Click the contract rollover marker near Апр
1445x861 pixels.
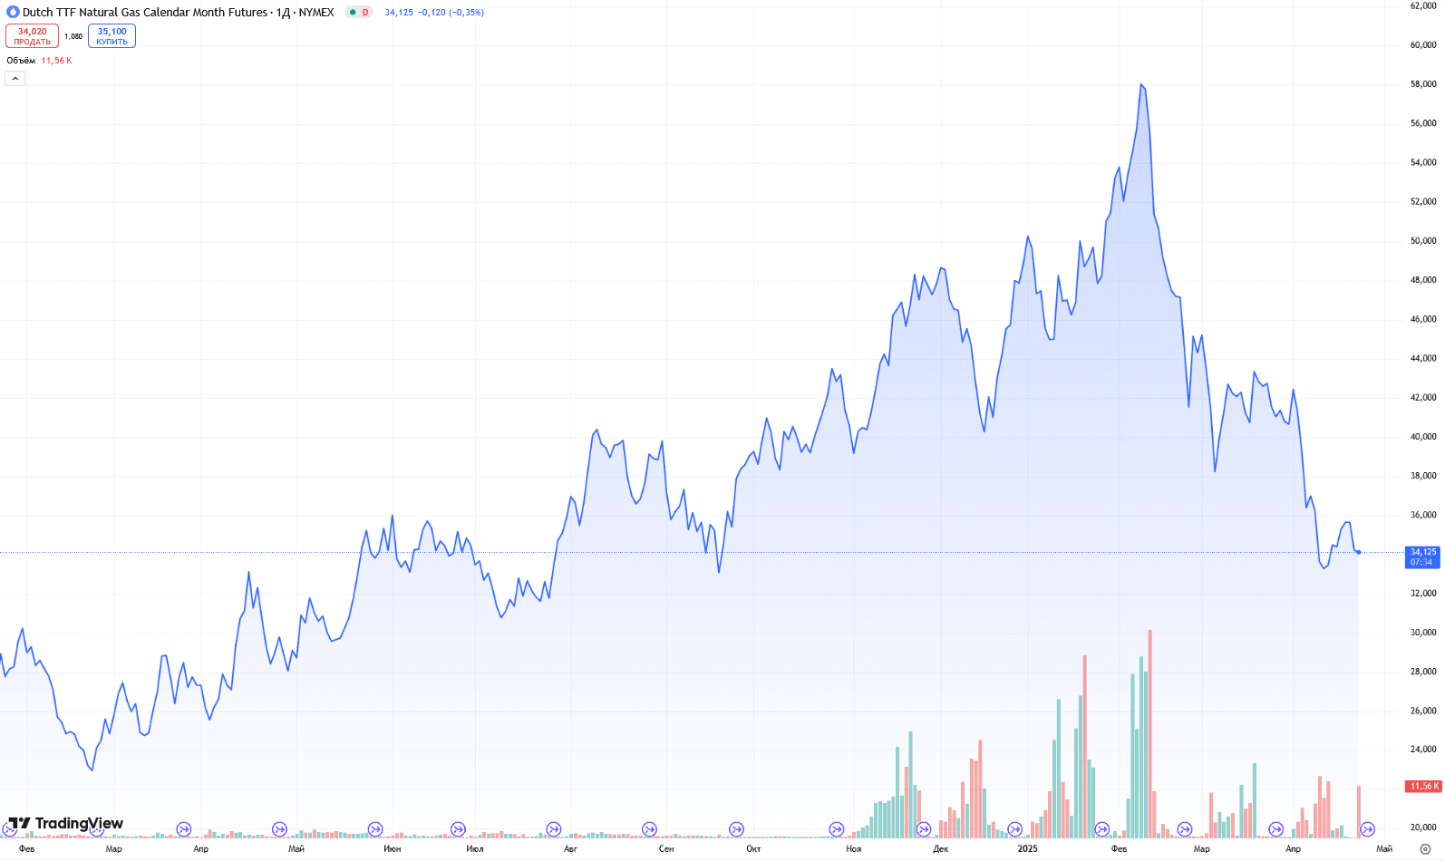(x=184, y=829)
